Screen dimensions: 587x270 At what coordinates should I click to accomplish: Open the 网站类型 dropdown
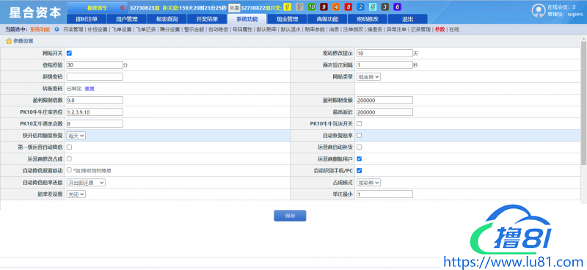click(368, 77)
